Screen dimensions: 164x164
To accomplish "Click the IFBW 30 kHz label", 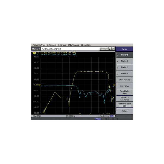I will click(70, 116).
